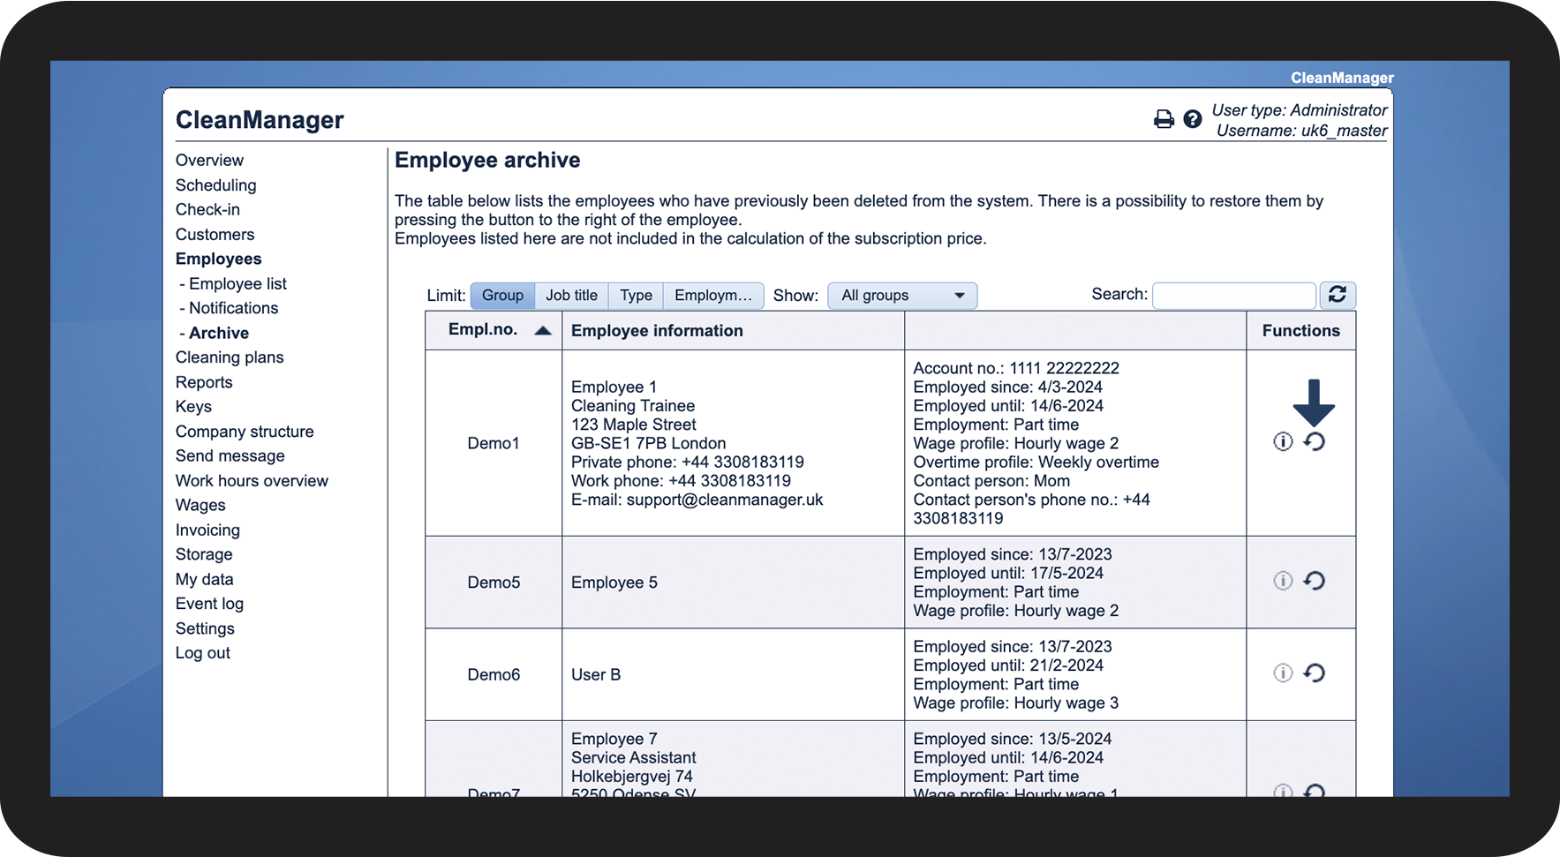Restore archived employee Demo5
The width and height of the screenshot is (1560, 857).
[1314, 581]
